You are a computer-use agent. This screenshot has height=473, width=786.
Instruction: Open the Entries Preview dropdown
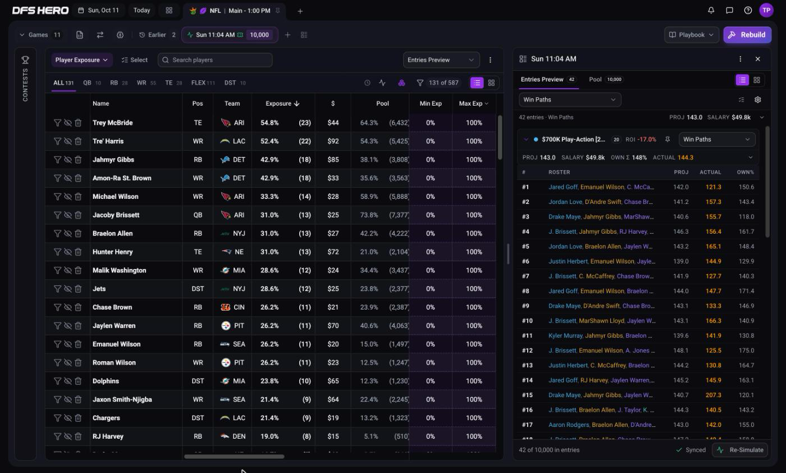point(441,60)
